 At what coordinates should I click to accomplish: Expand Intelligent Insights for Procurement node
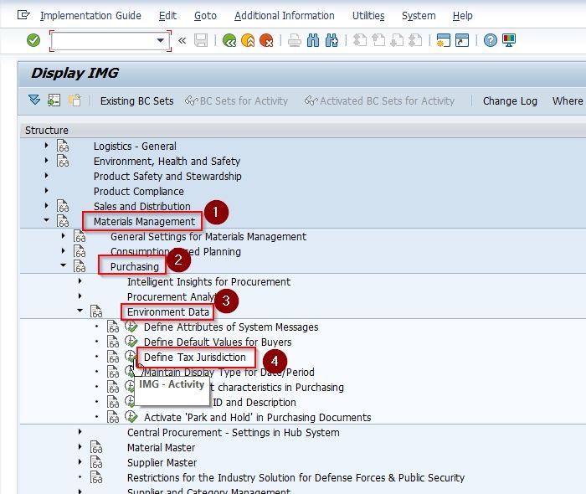tap(80, 281)
